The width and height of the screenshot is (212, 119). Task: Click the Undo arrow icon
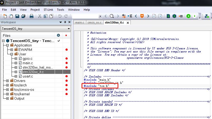click(60, 16)
